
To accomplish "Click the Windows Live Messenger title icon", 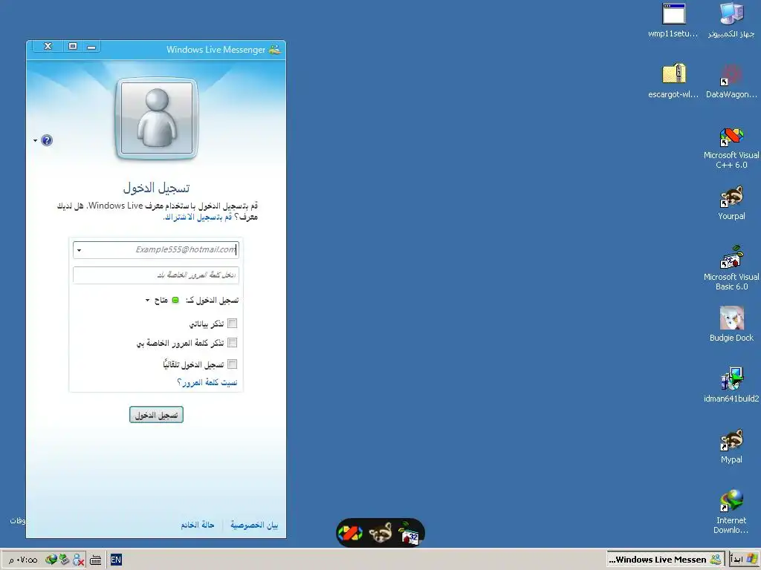I will (275, 50).
